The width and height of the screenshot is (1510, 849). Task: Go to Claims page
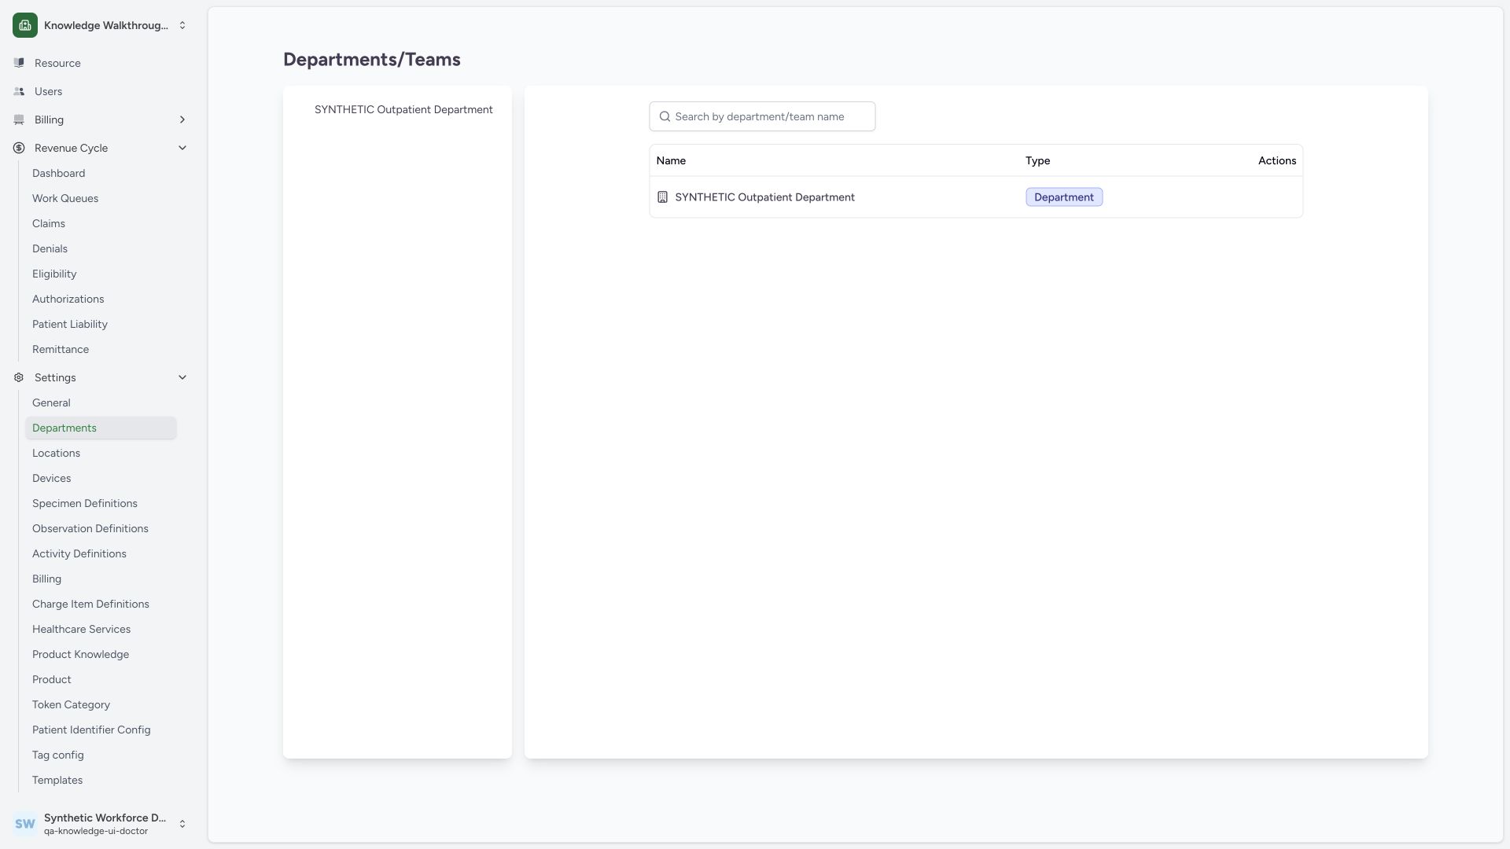coord(49,223)
